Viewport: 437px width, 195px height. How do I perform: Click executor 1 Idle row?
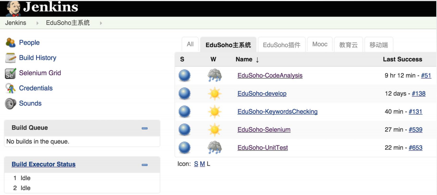[x=82, y=178]
